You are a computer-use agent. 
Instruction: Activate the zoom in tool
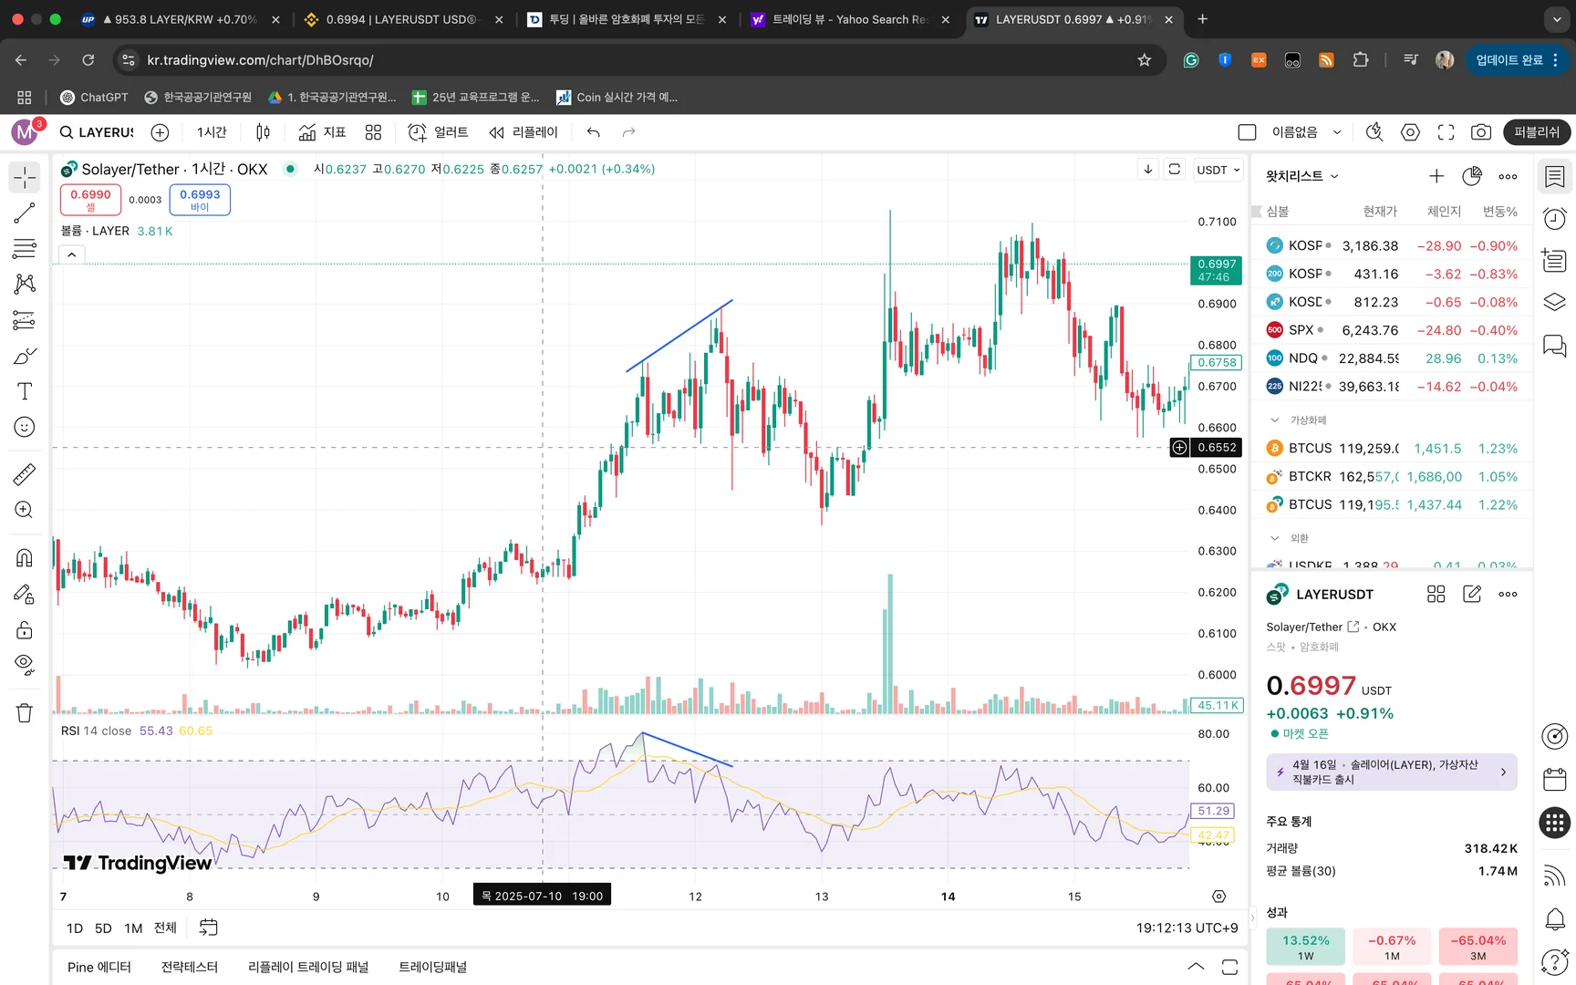click(25, 510)
